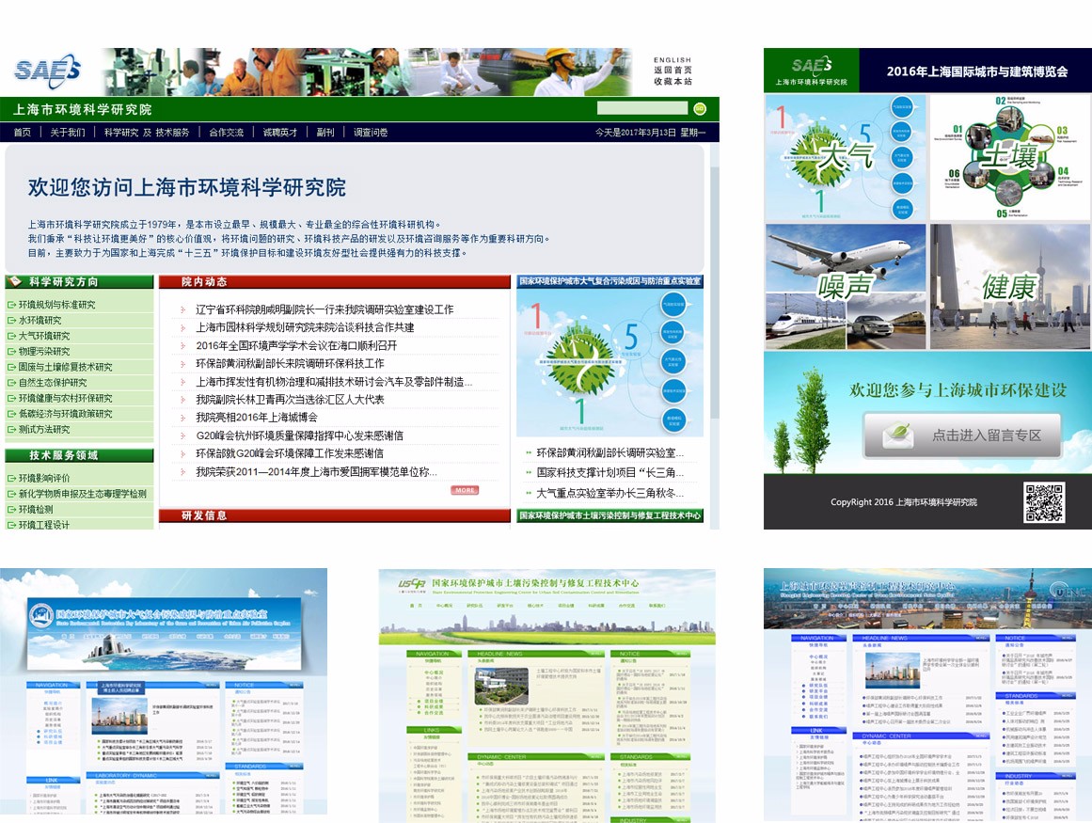
Task: Open news item 我院亮相2016年上海城博会
Action: [x=257, y=417]
